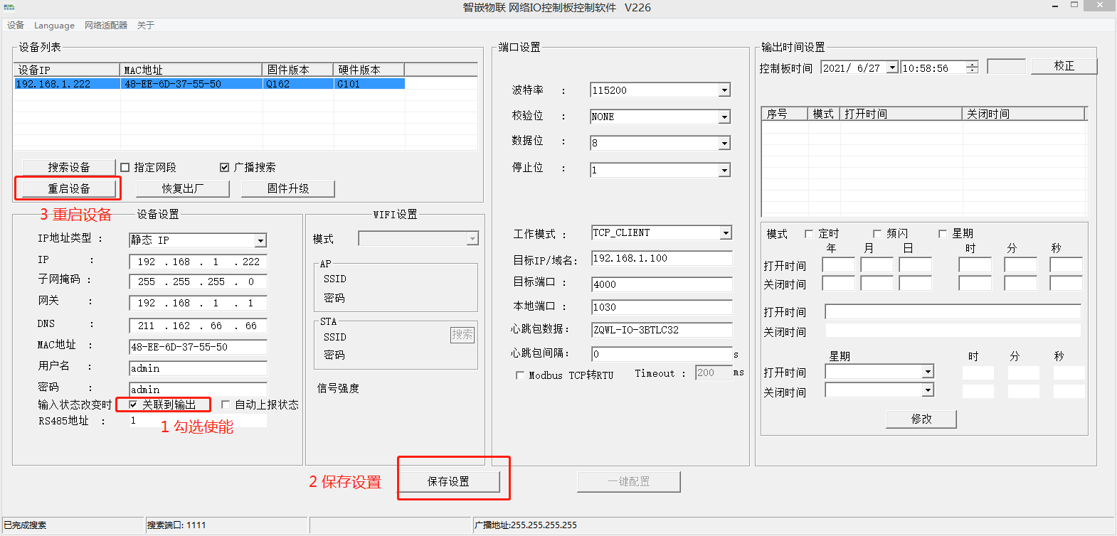This screenshot has height=536, width=1117.
Task: Click the 心跳包数据 field
Action: coord(662,330)
